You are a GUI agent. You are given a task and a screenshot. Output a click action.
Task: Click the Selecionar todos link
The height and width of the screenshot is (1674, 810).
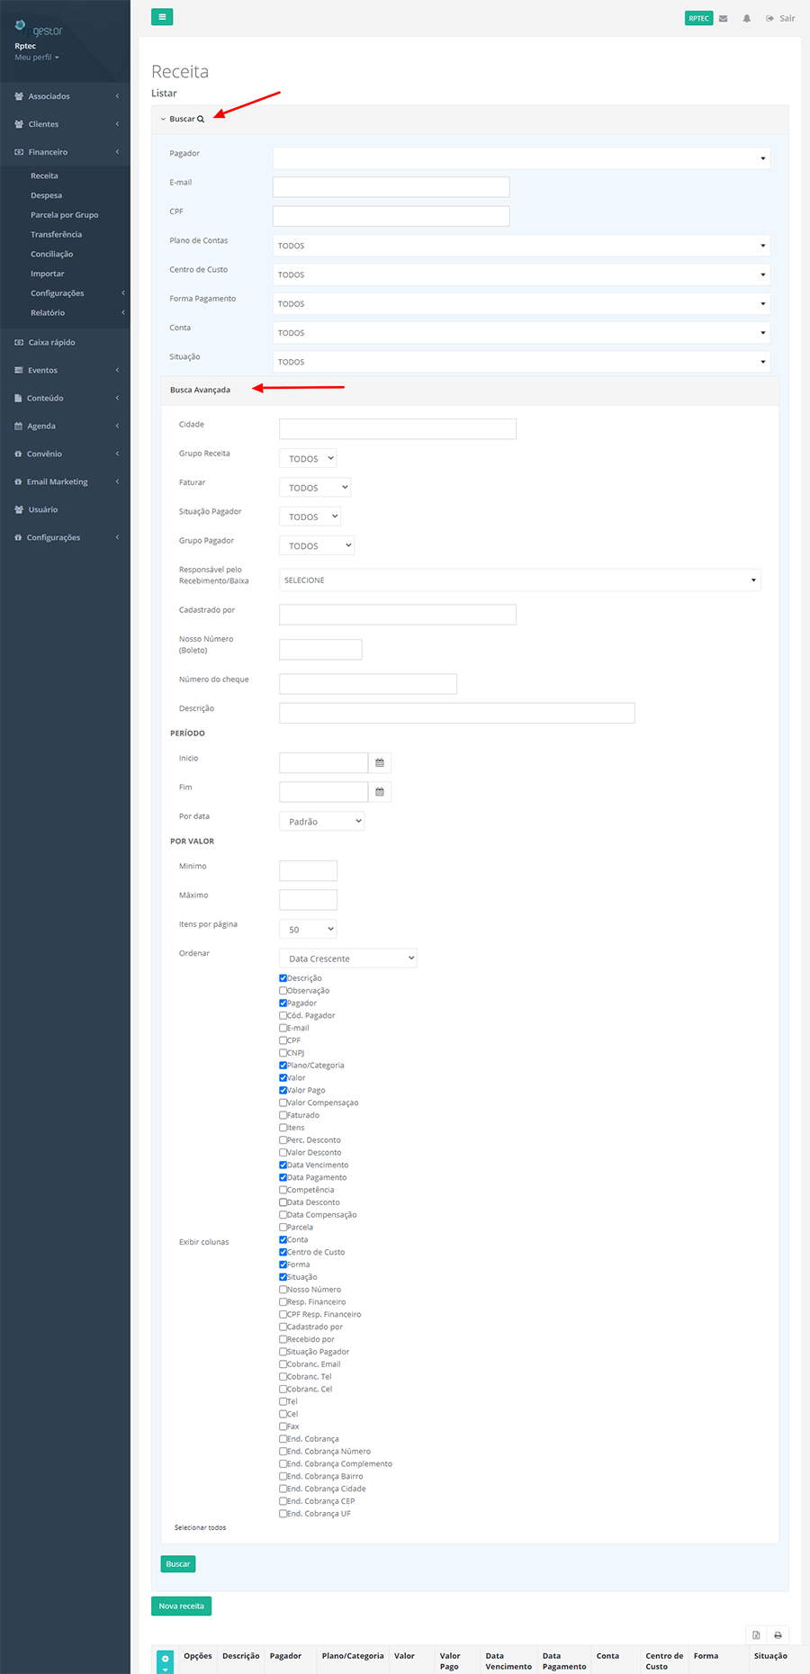[200, 1527]
